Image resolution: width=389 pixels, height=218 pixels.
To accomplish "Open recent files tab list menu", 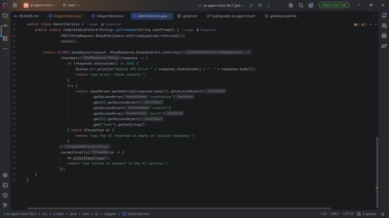I will click(x=374, y=16).
